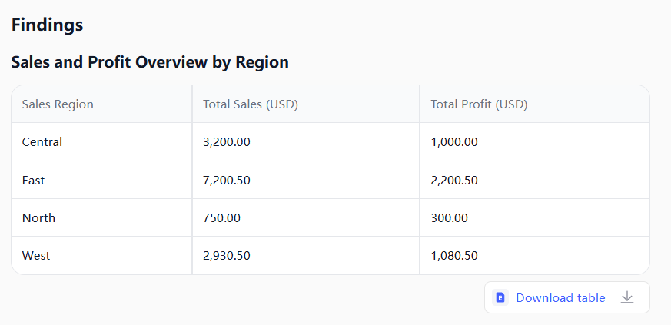This screenshot has width=671, height=325.
Task: Click the 1,080.50 profit cell
Action: tap(454, 255)
